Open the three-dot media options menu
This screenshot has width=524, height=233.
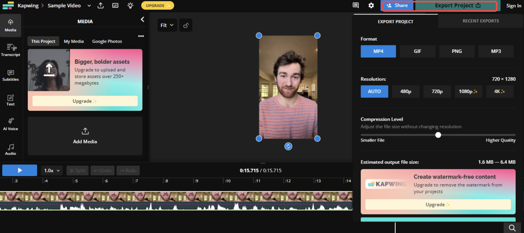(x=141, y=36)
